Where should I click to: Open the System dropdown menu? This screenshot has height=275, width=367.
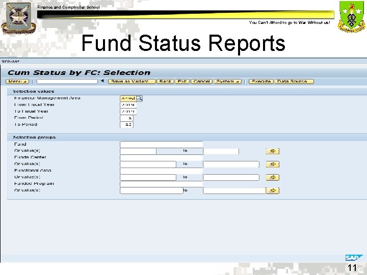(x=227, y=81)
